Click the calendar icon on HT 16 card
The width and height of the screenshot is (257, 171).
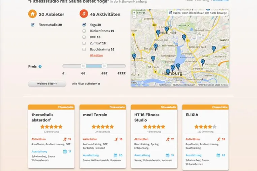coord(168,155)
